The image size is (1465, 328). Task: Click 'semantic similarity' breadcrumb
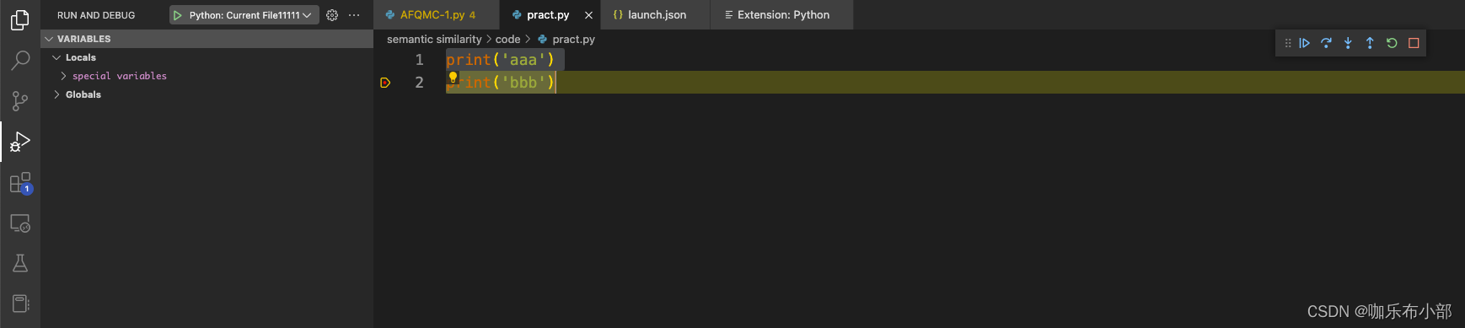click(434, 40)
